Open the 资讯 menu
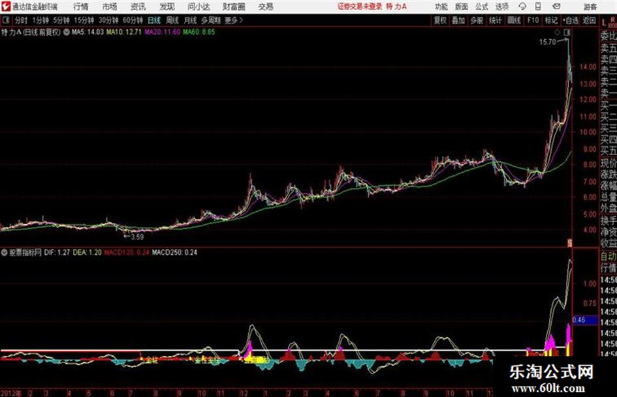 click(x=138, y=7)
